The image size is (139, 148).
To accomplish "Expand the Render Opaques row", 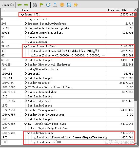I will [26, 83].
